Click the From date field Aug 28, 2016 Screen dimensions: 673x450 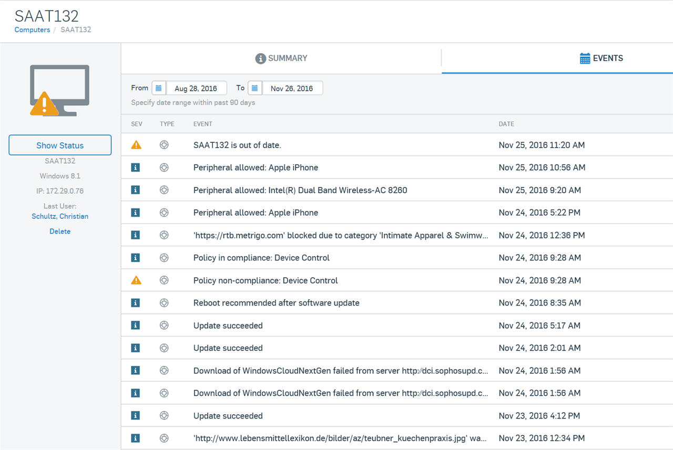pyautogui.click(x=196, y=88)
